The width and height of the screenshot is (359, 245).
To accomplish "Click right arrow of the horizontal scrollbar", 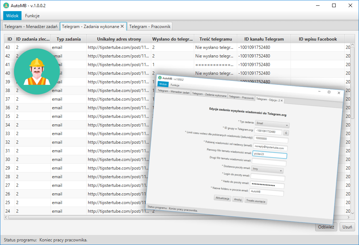I will [348, 217].
